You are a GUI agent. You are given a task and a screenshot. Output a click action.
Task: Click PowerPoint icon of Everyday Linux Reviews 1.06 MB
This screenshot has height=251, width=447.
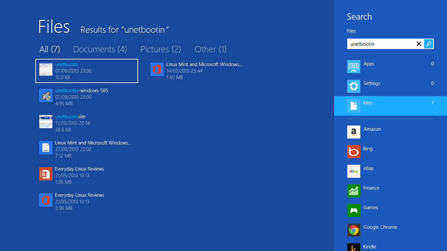pos(46,174)
